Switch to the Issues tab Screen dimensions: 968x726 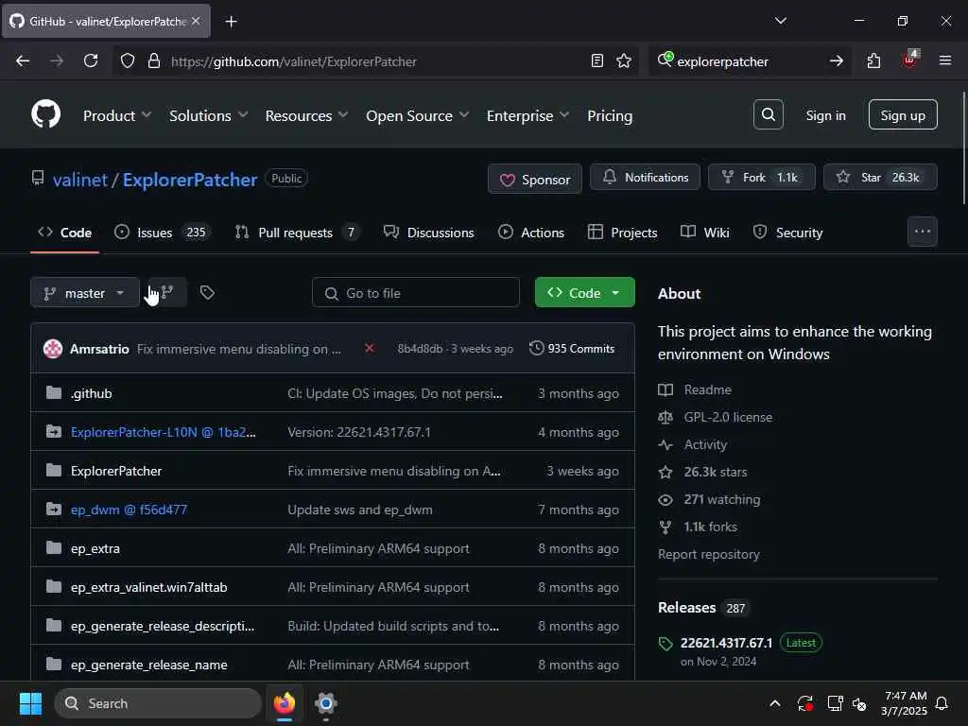pos(163,233)
